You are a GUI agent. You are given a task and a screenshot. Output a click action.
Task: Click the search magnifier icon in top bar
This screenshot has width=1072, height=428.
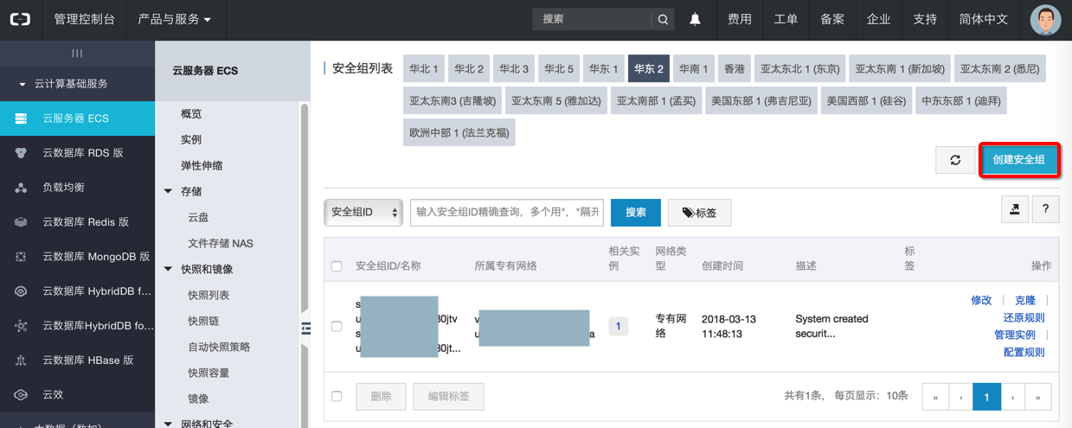tap(663, 19)
